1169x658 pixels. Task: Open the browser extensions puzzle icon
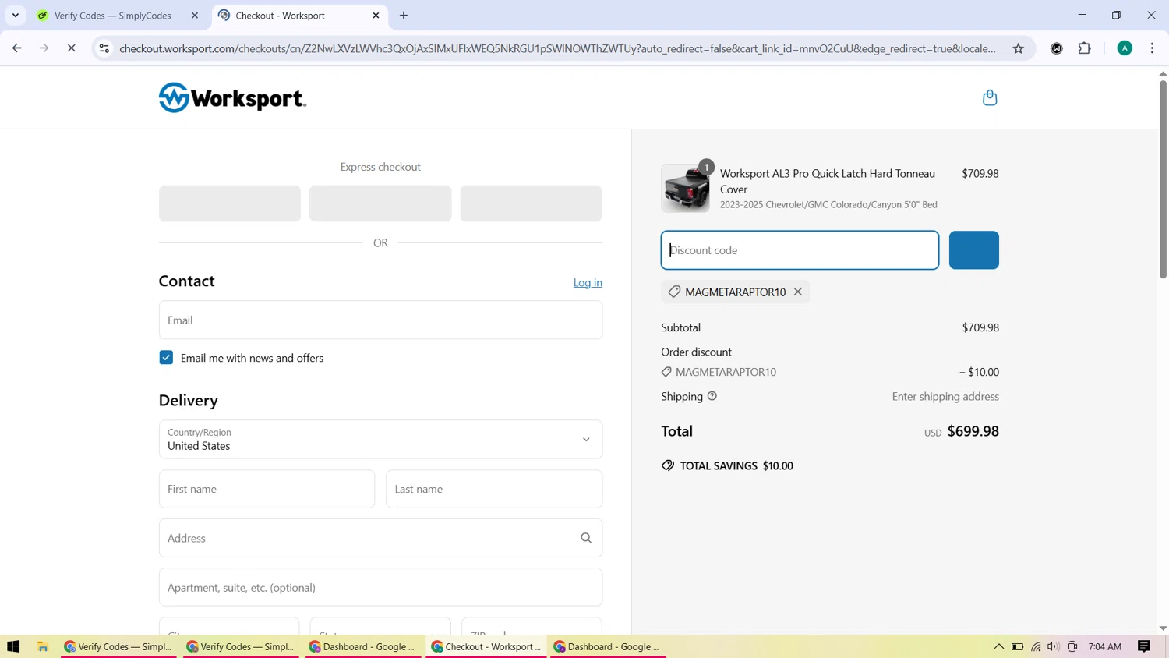point(1084,48)
